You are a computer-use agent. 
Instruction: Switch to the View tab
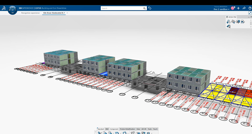(x=138, y=129)
